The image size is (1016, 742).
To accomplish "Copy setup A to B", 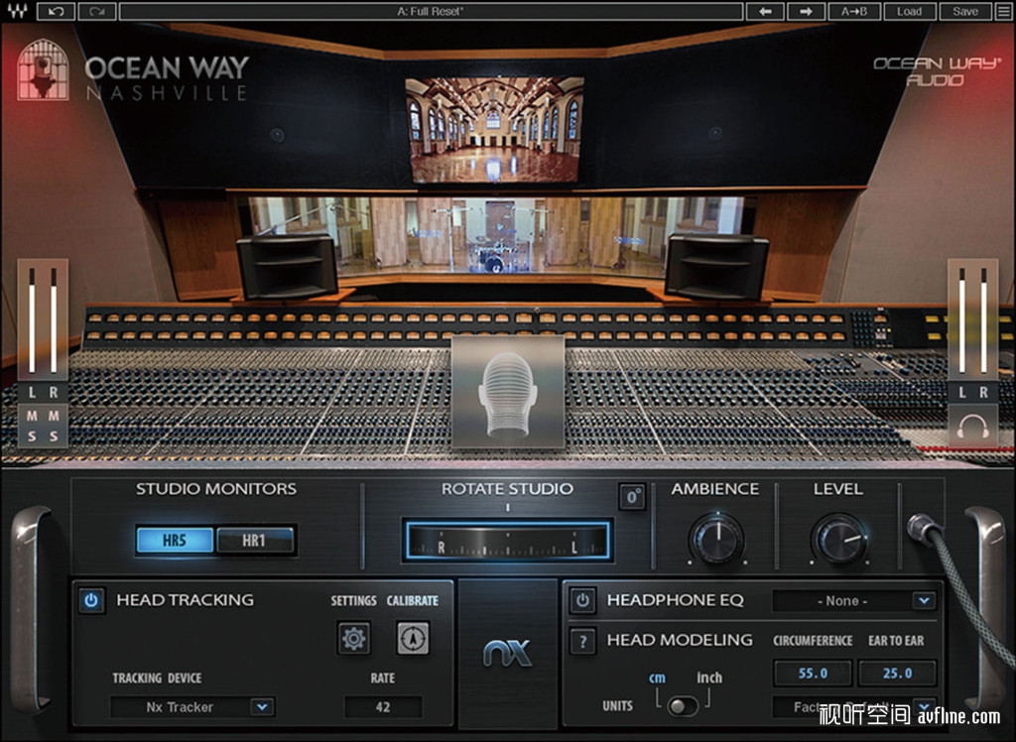I will [854, 11].
